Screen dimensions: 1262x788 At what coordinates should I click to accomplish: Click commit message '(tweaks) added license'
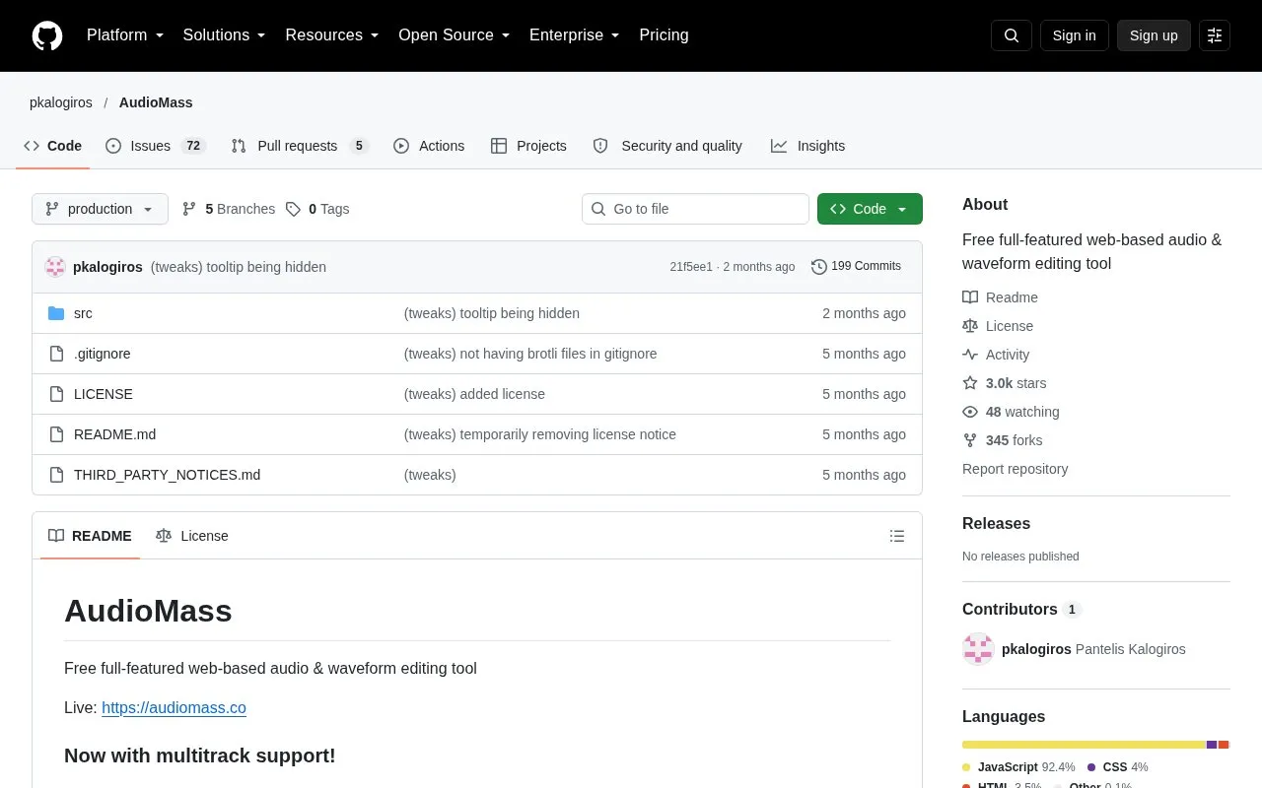pos(474,394)
